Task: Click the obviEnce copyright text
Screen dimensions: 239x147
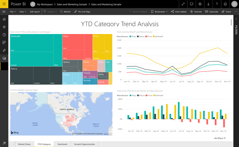Action: [x=220, y=138]
